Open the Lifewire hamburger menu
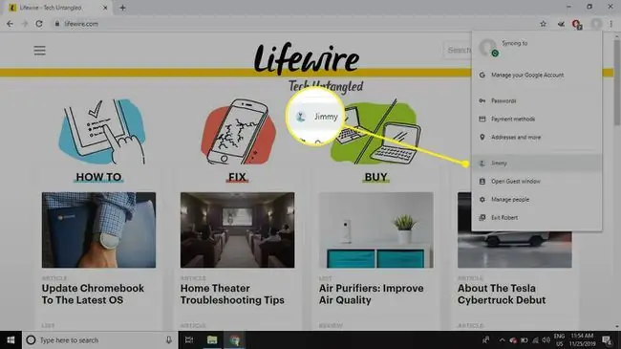 39,51
